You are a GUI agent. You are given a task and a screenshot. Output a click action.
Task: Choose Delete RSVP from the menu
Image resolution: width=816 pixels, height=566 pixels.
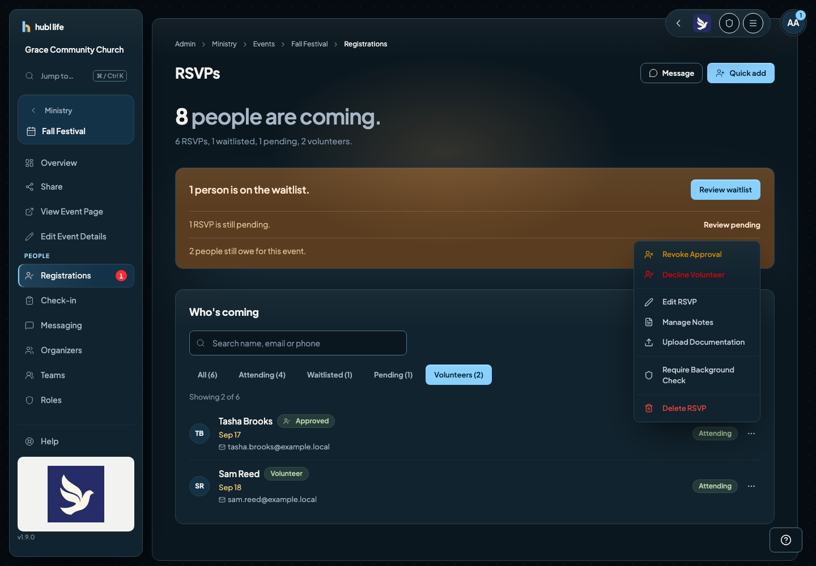[697, 409]
